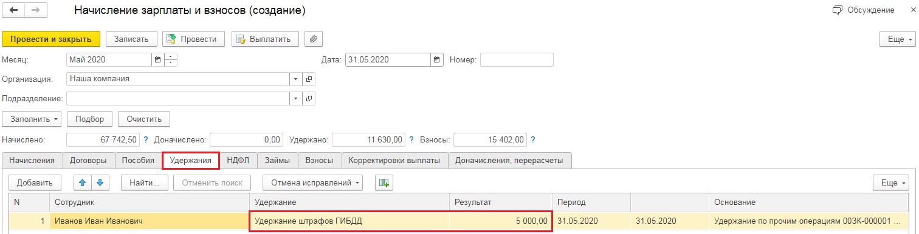The image size is (919, 234).
Task: Switch to the Взносы tab
Action: pyautogui.click(x=319, y=161)
